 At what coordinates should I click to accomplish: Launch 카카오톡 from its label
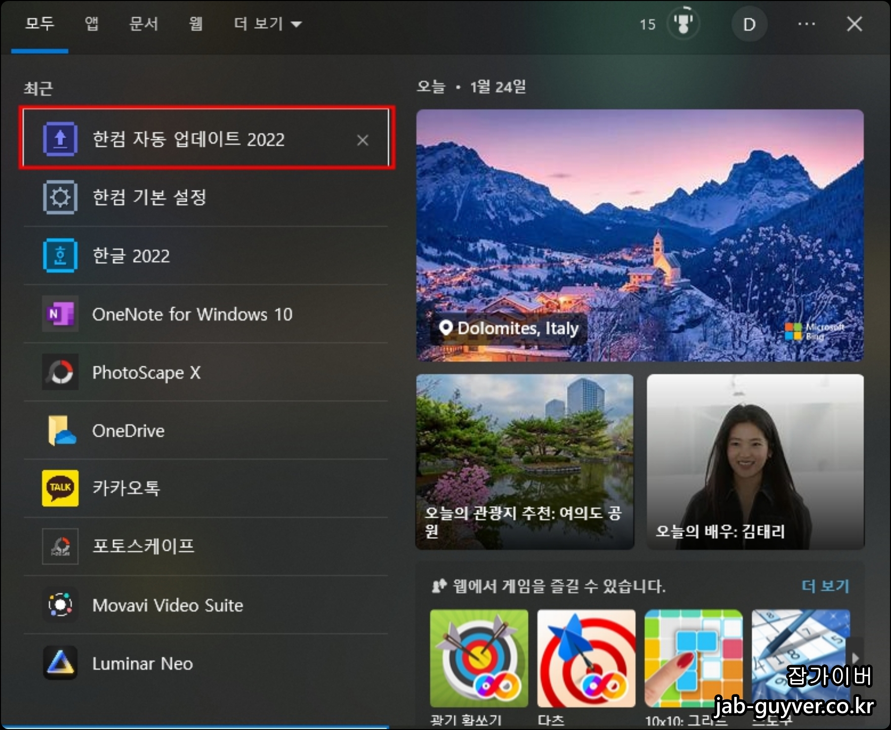tap(126, 488)
